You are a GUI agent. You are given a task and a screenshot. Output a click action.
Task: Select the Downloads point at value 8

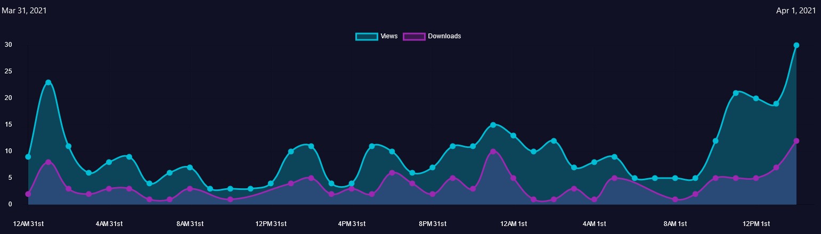[48, 162]
